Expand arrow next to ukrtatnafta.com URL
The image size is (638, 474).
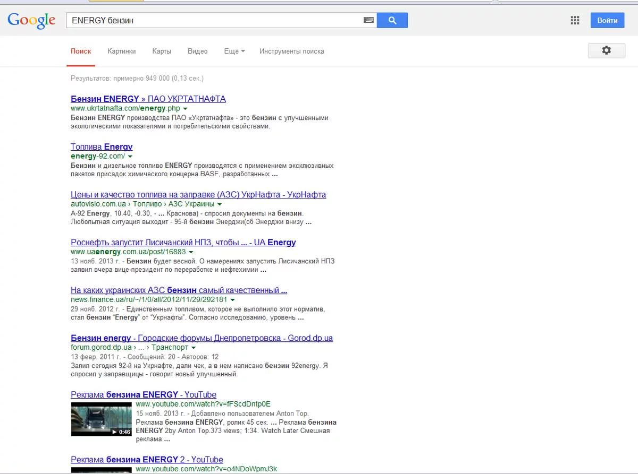point(186,109)
